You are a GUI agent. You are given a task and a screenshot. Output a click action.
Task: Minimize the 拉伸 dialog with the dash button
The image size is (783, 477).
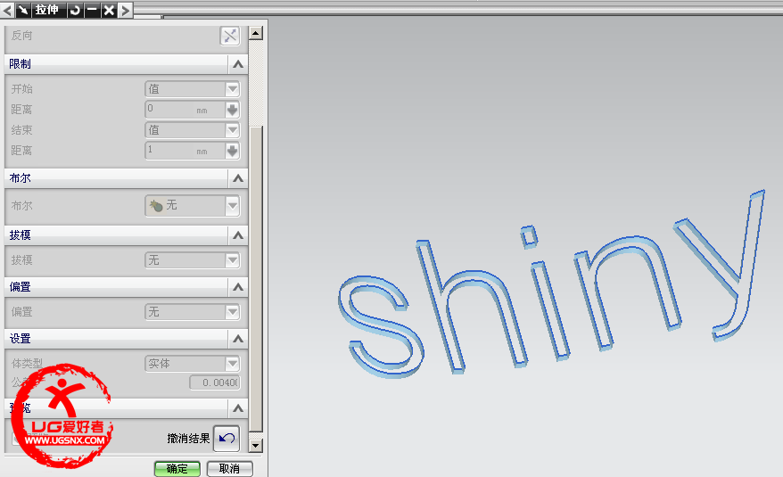coord(92,10)
